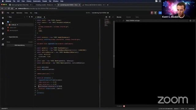This screenshot has width=196, height=110.
Task: Switch to the three.js add border tab
Action: tap(93, 5)
